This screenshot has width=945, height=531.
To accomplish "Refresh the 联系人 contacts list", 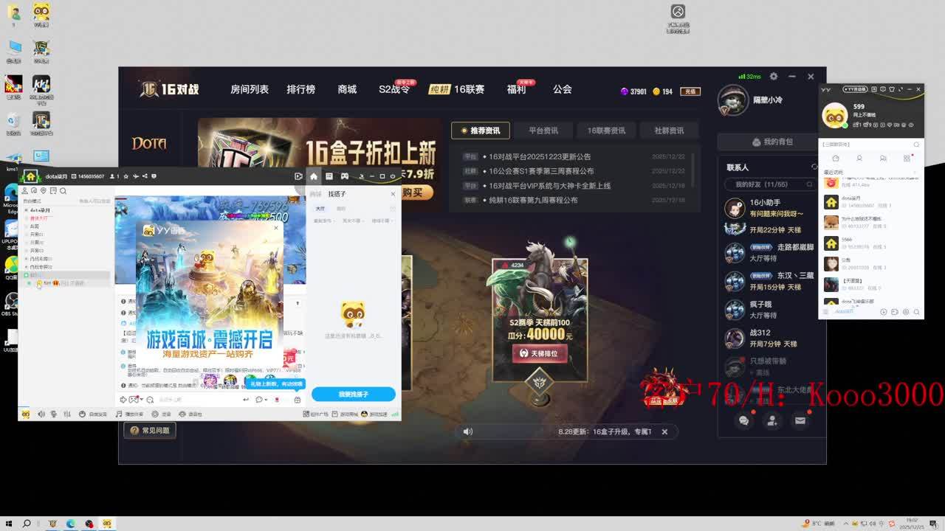I will point(814,167).
